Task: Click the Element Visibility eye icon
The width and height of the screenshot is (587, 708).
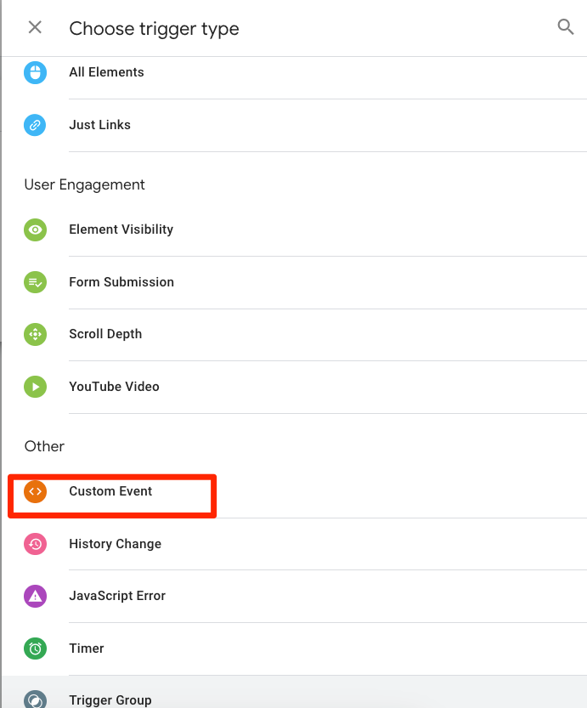Action: pos(35,229)
